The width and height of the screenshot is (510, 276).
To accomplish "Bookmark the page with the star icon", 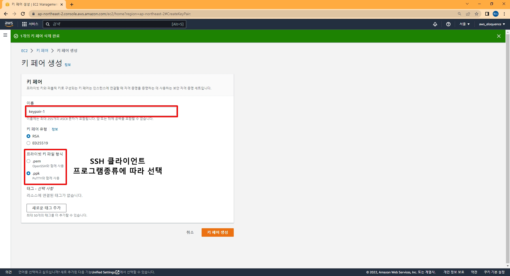I will 477,14.
